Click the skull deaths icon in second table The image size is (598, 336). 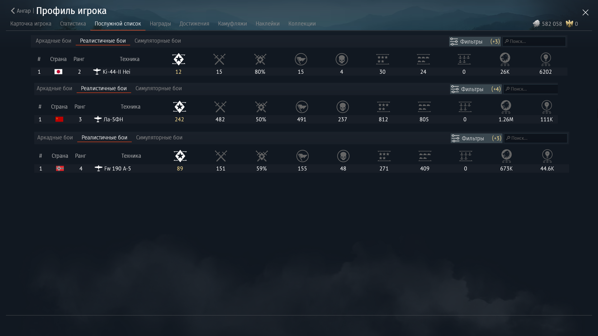343,107
